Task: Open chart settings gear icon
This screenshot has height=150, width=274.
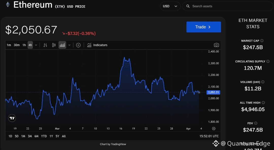Action: click(214, 128)
